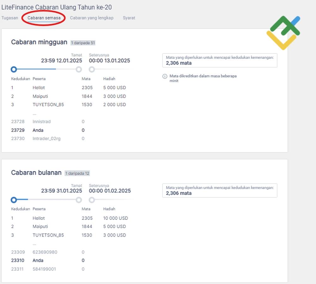This screenshot has width=316, height=284.
Task: Click monthly end date '23:59 31.01.2025'
Action: pos(62,191)
